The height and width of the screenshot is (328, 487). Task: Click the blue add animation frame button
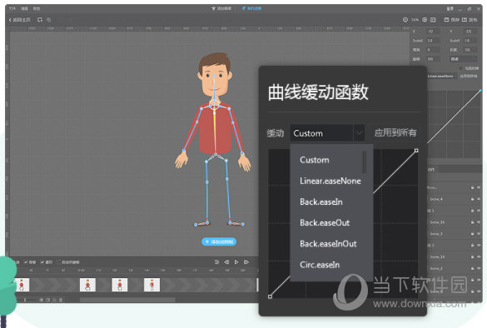coord(219,241)
